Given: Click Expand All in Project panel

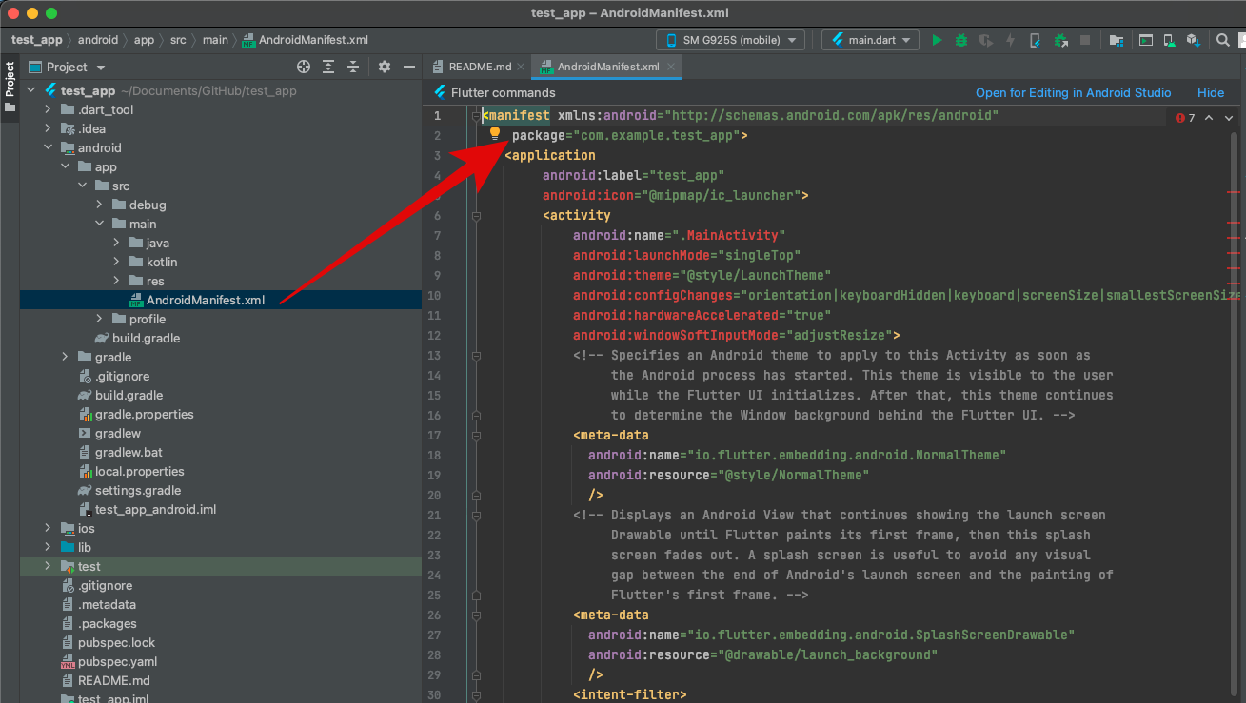Looking at the screenshot, I should pos(328,67).
